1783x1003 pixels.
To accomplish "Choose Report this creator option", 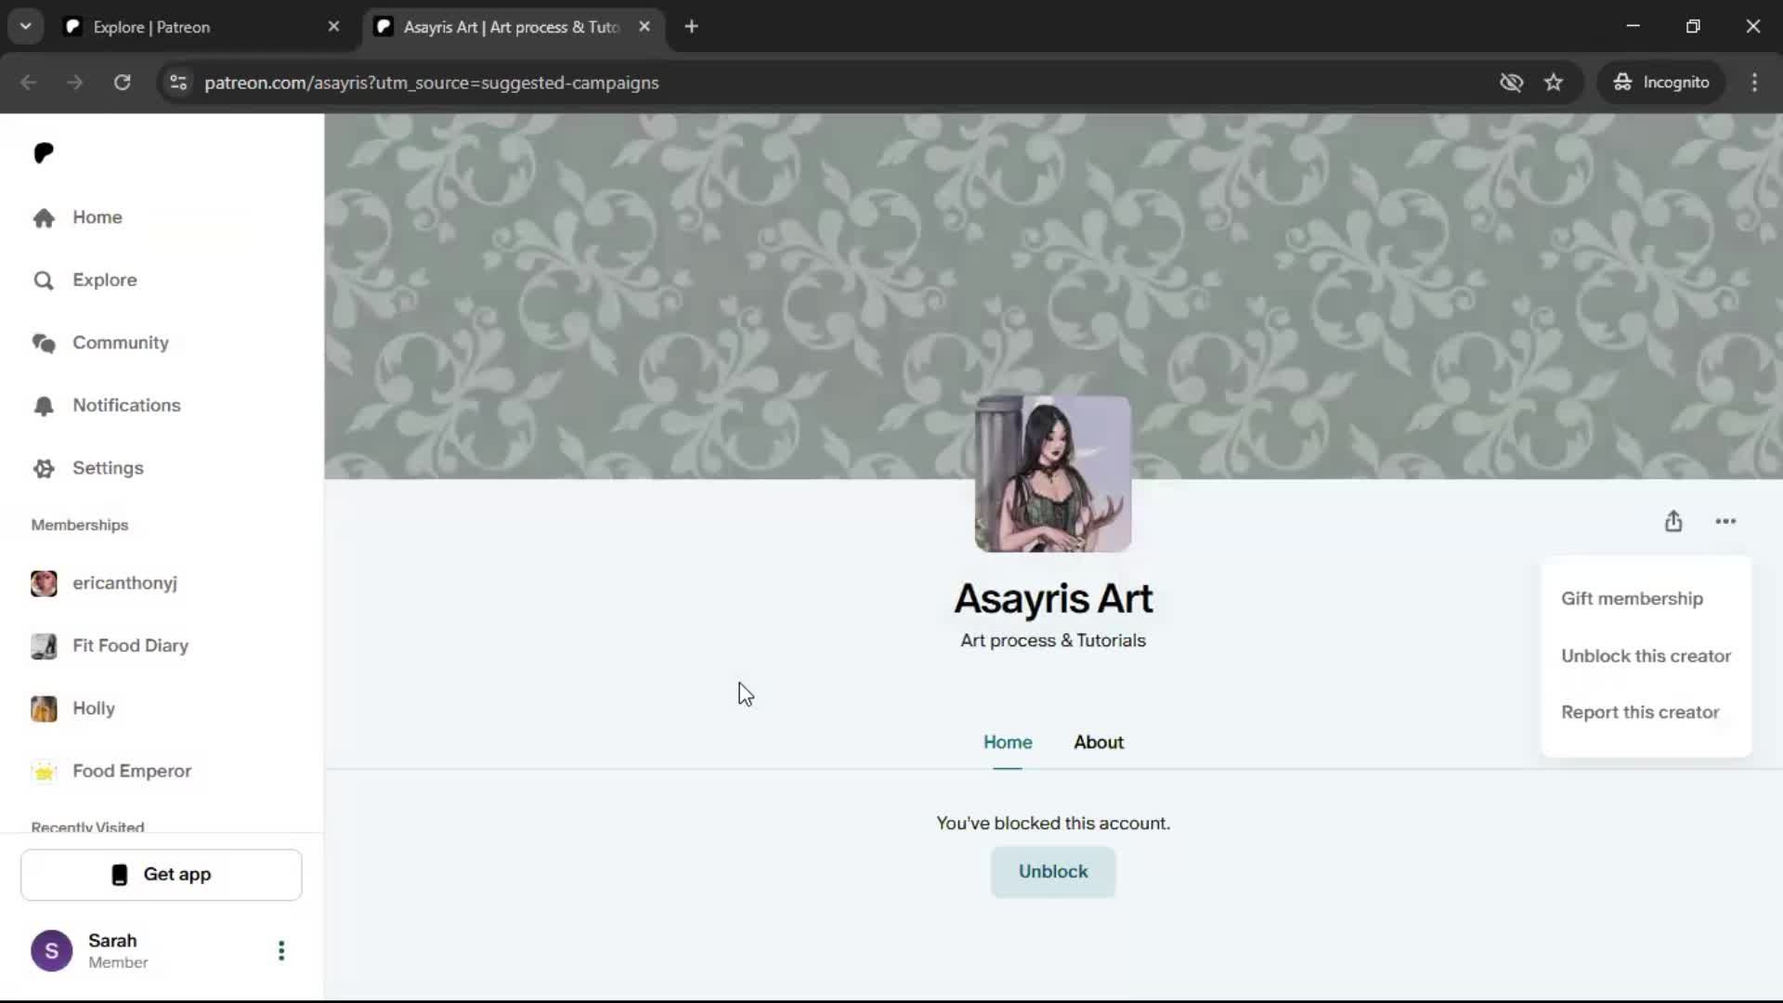I will [1640, 713].
